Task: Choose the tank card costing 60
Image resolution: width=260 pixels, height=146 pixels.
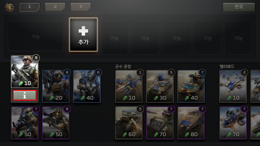Action: coord(129,122)
